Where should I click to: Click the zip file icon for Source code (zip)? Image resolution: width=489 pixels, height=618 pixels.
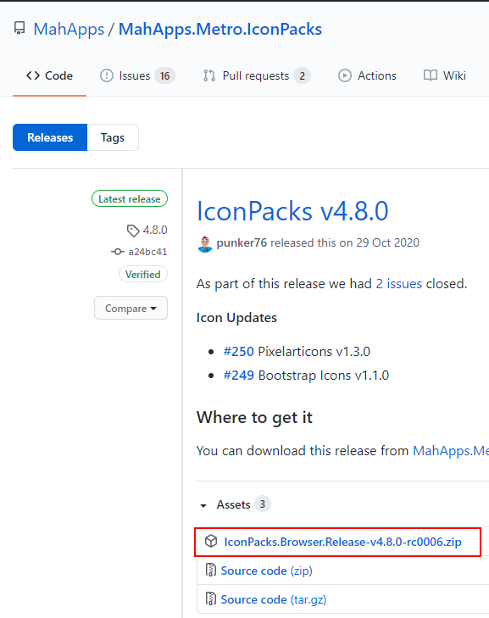[211, 570]
